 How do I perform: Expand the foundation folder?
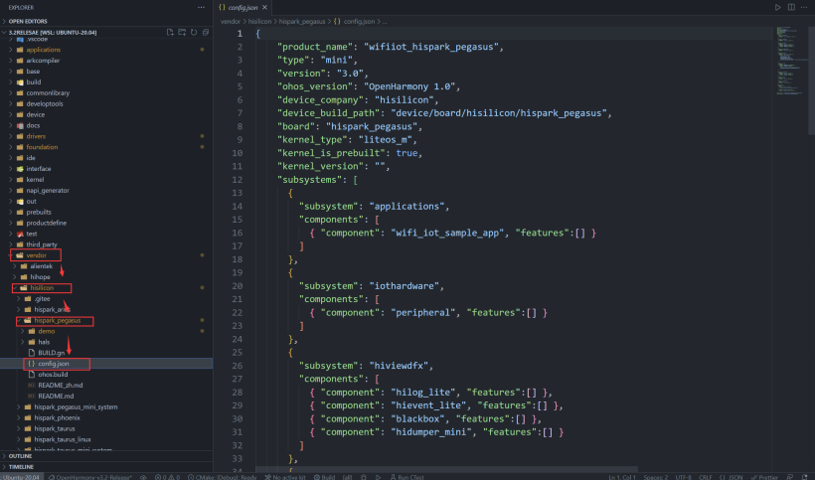tap(42, 147)
